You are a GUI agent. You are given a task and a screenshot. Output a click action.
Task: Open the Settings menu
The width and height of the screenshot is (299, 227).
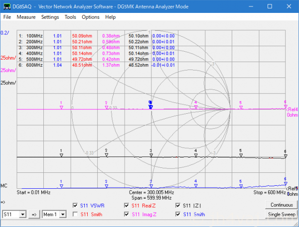coord(50,17)
